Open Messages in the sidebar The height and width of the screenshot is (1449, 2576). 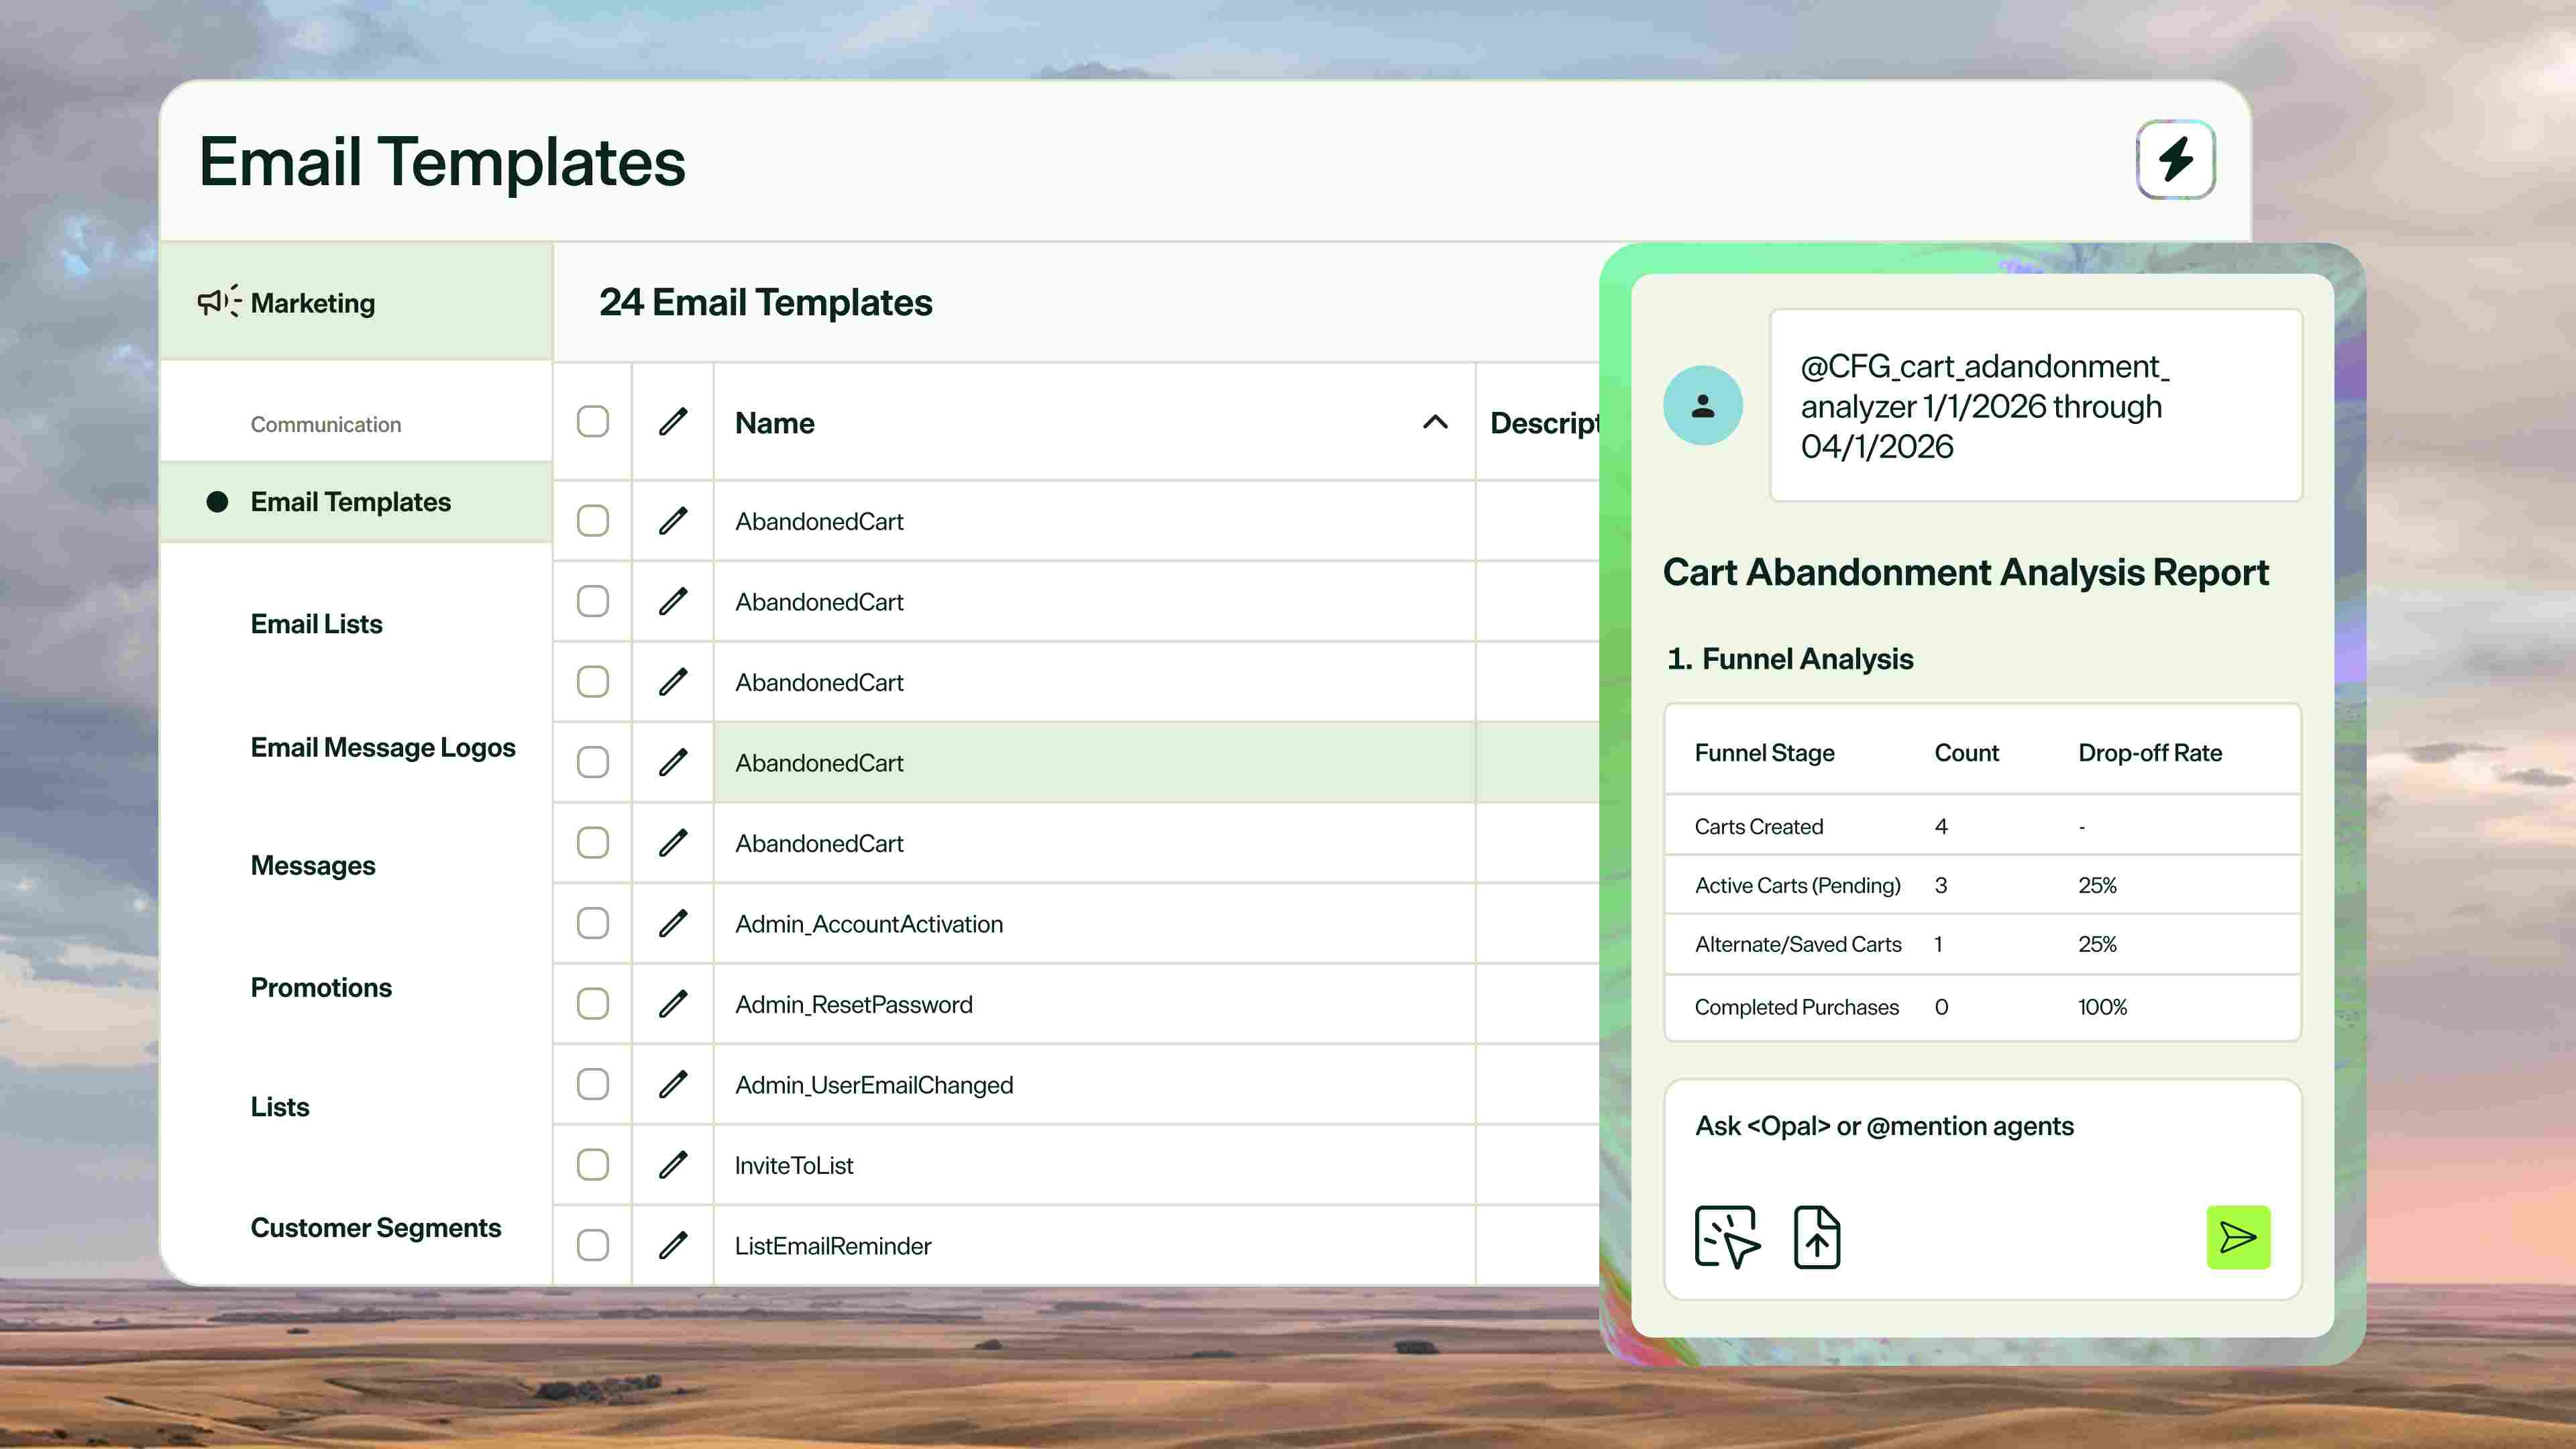click(313, 866)
